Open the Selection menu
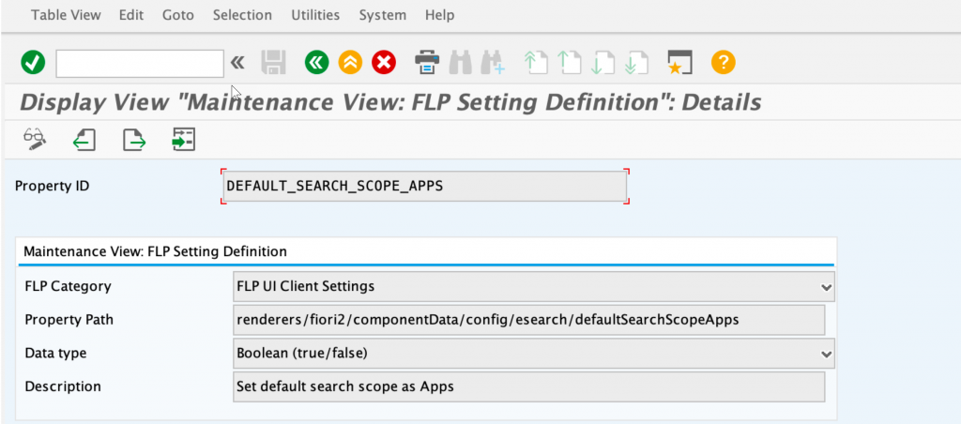The width and height of the screenshot is (961, 424). coord(242,15)
